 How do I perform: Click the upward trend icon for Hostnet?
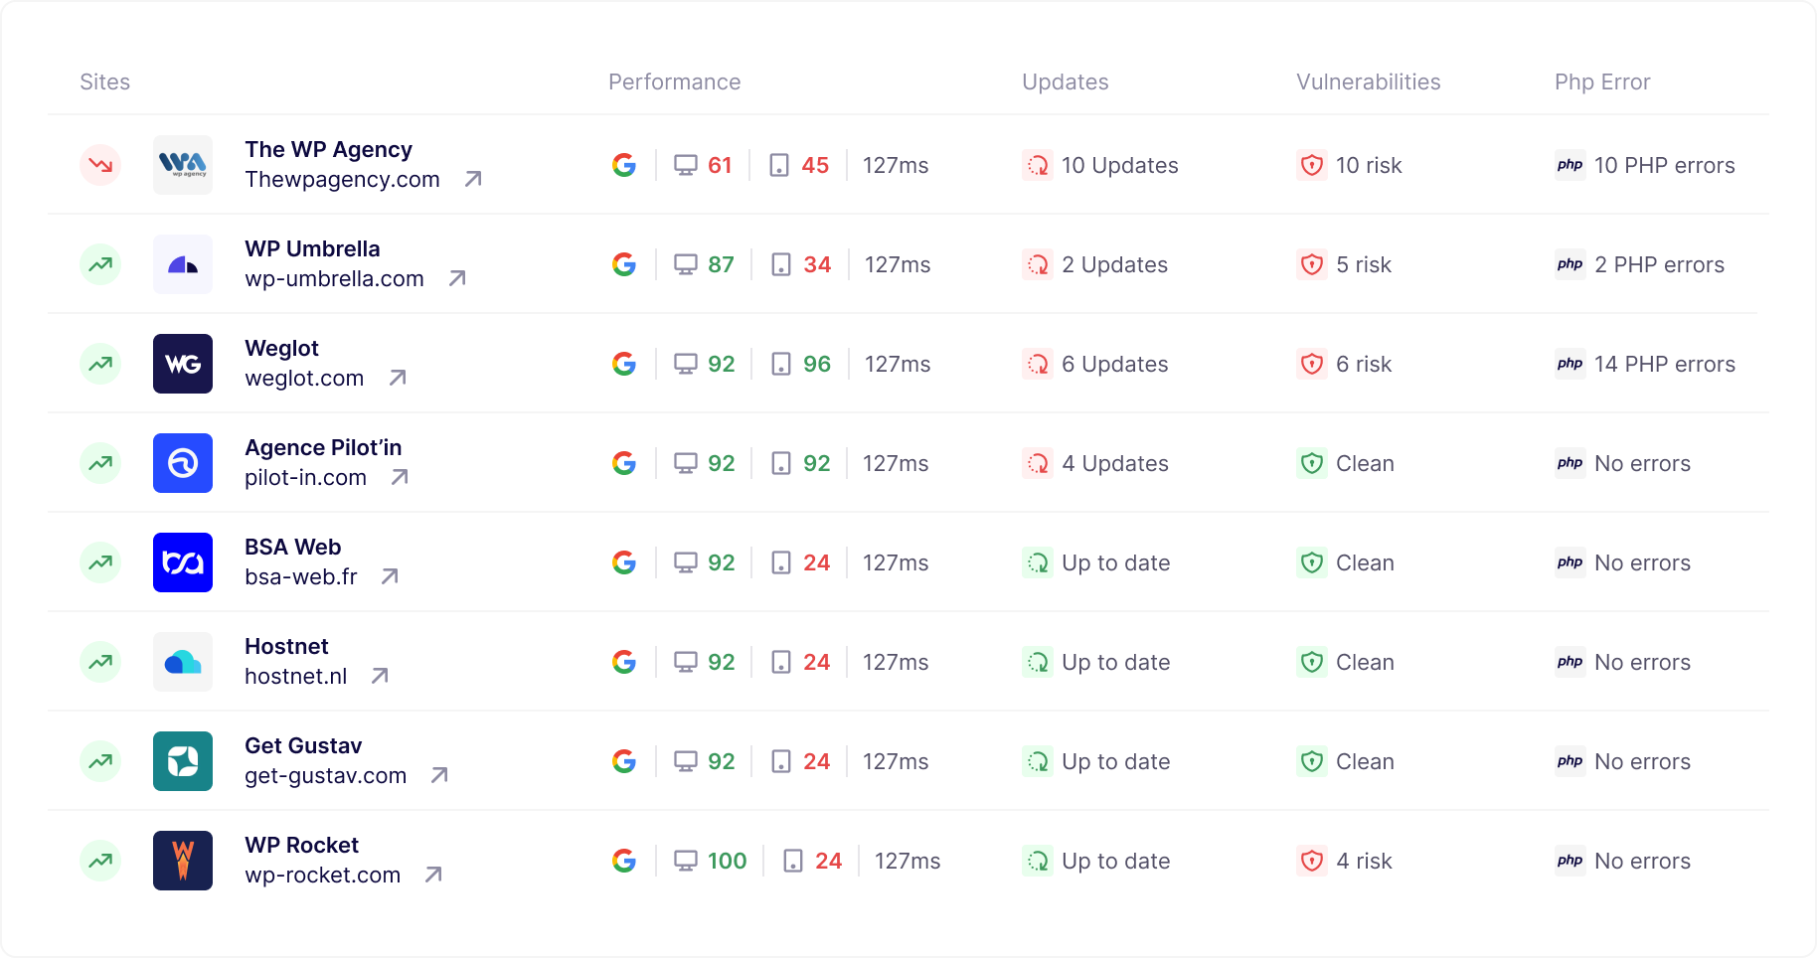(x=100, y=662)
